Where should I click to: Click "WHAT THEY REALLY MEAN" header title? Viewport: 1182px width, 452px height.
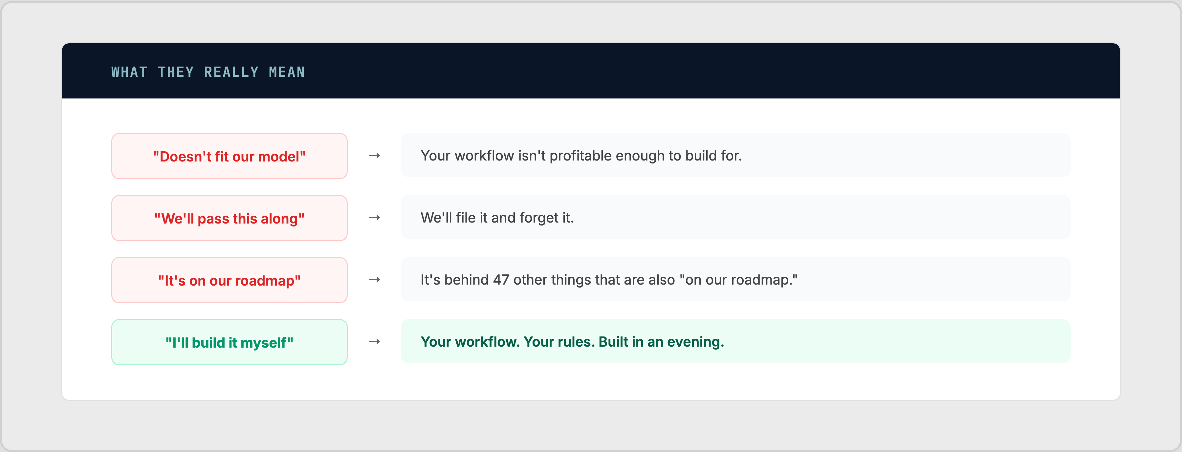208,72
